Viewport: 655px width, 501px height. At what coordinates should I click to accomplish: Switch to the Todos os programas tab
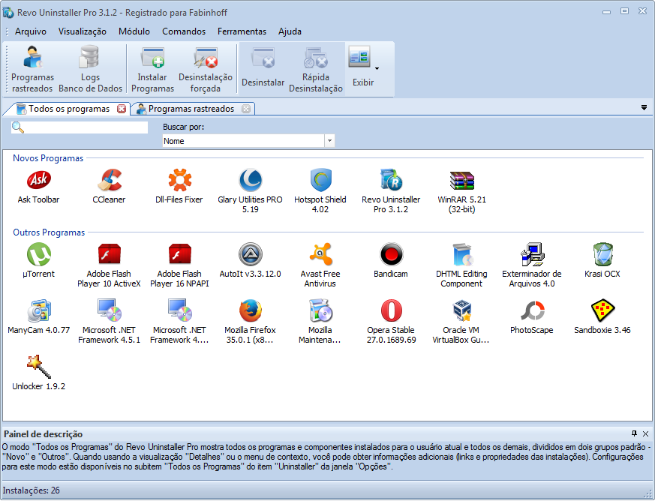(69, 109)
